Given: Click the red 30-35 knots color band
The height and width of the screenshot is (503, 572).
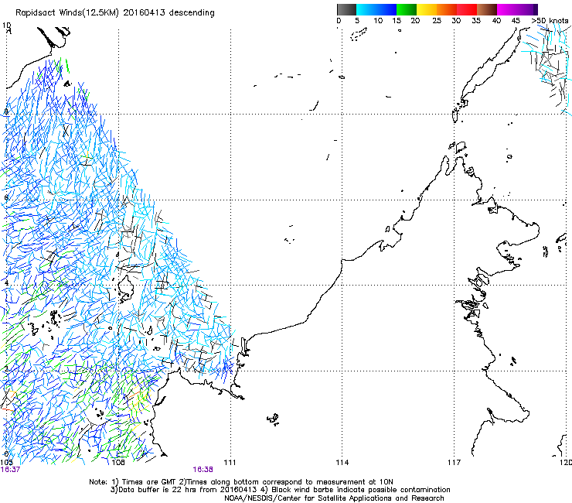Looking at the screenshot, I should 467,9.
